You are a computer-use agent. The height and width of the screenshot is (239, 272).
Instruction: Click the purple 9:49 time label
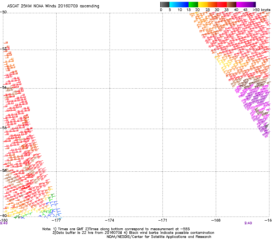[248, 223]
